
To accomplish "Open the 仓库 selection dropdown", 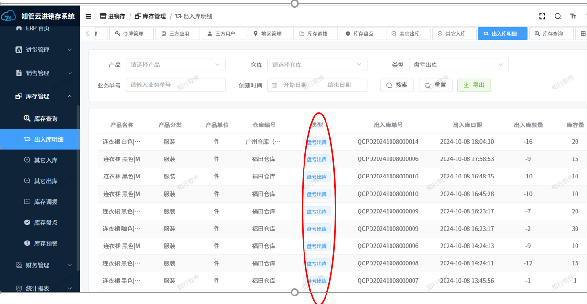I will tap(316, 65).
